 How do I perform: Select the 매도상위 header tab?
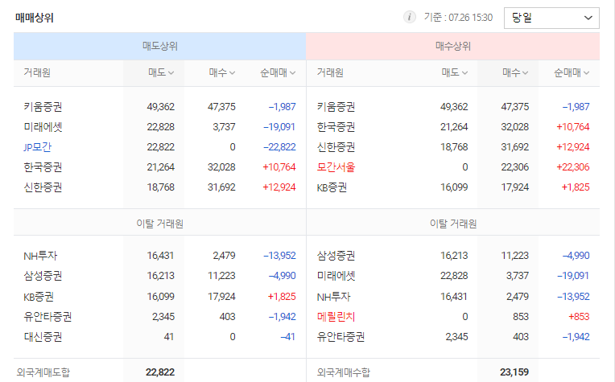pyautogui.click(x=159, y=46)
